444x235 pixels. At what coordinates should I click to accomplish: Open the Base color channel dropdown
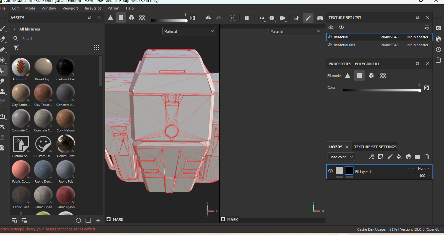click(341, 157)
